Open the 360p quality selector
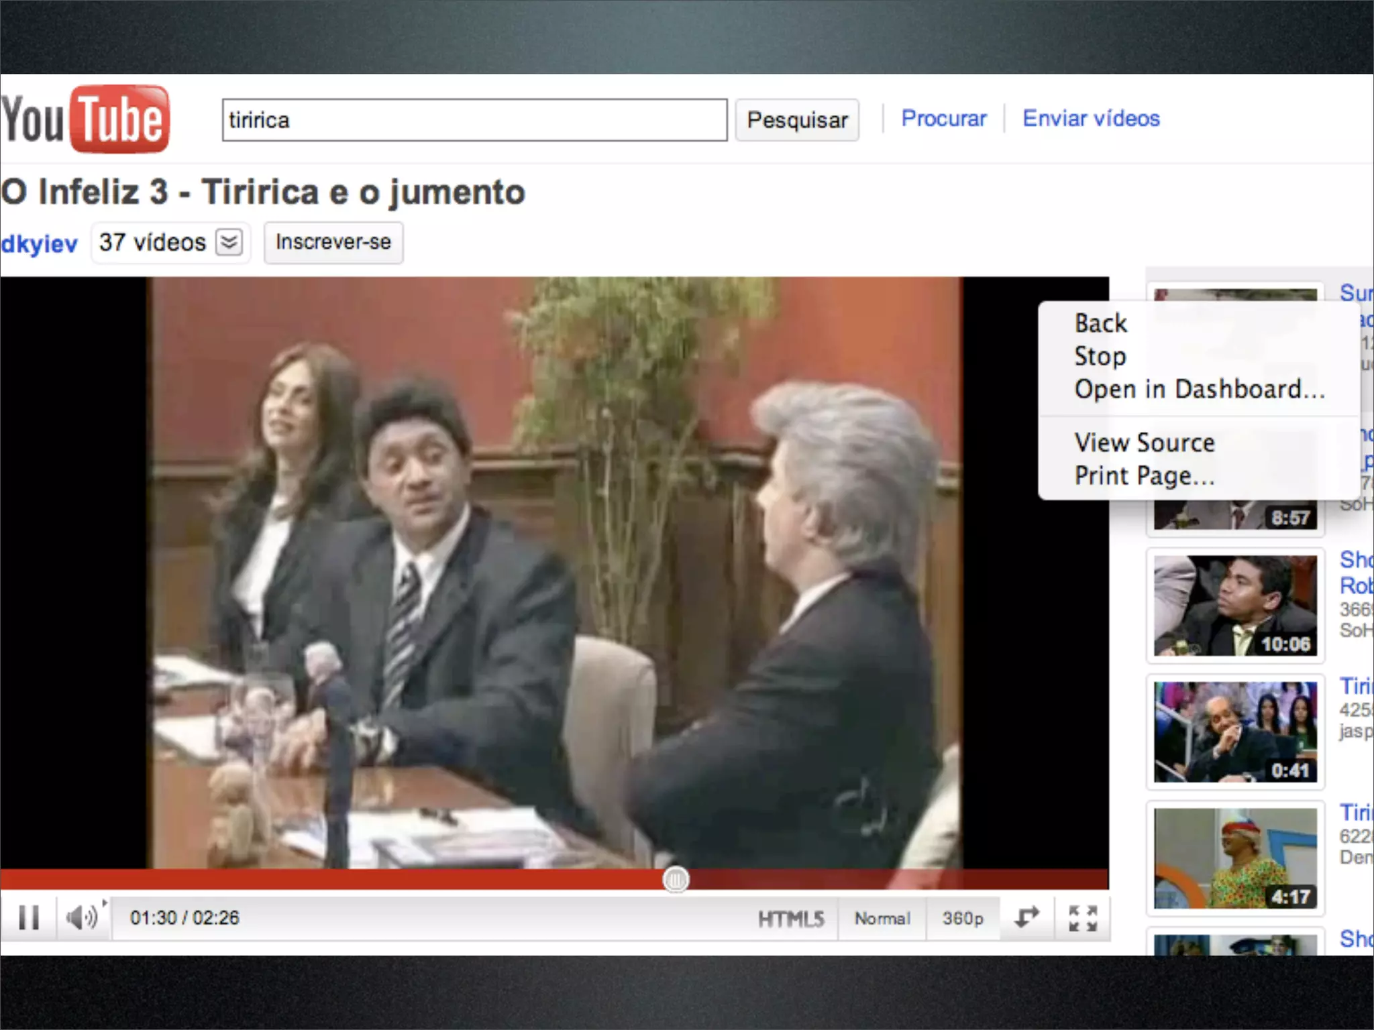Viewport: 1374px width, 1030px height. 962,919
